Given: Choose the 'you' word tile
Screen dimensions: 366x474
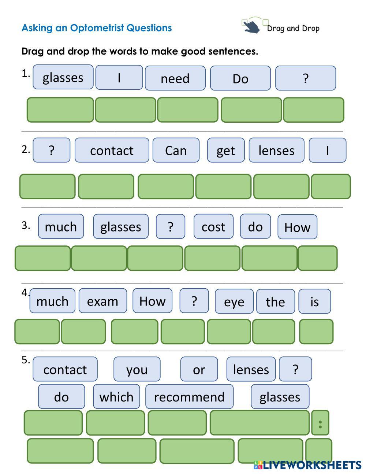Looking at the screenshot, I should [137, 369].
